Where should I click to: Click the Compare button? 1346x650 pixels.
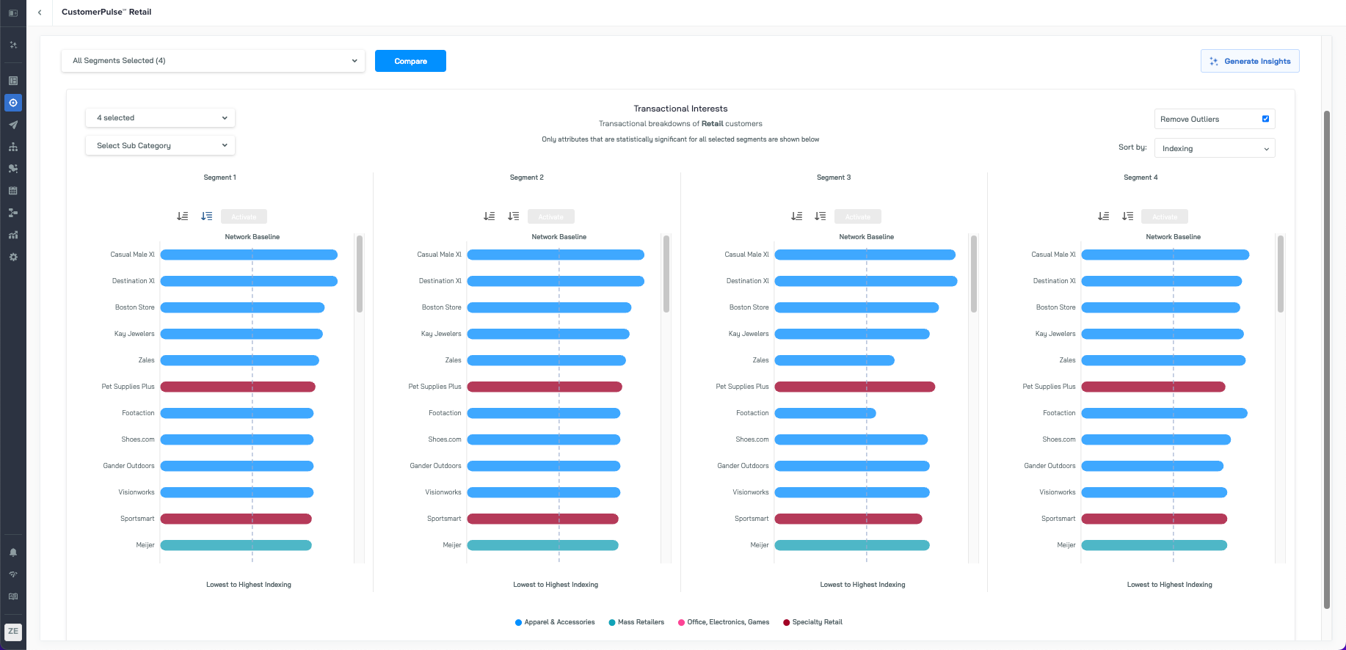pyautogui.click(x=410, y=61)
